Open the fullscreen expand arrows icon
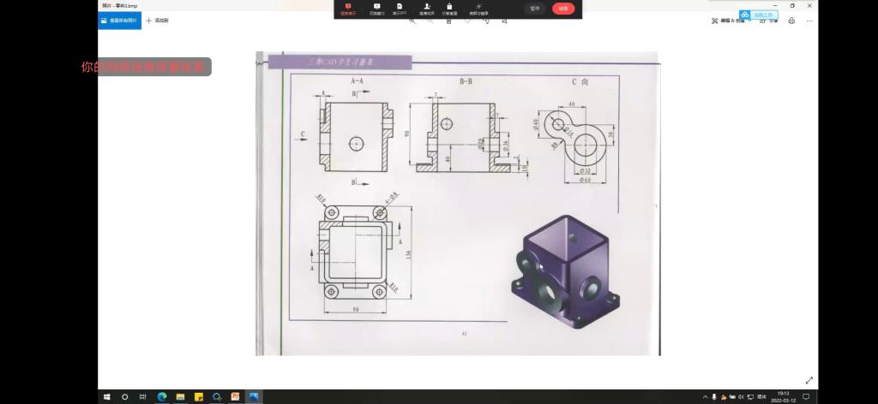Image resolution: width=878 pixels, height=404 pixels. [x=809, y=380]
